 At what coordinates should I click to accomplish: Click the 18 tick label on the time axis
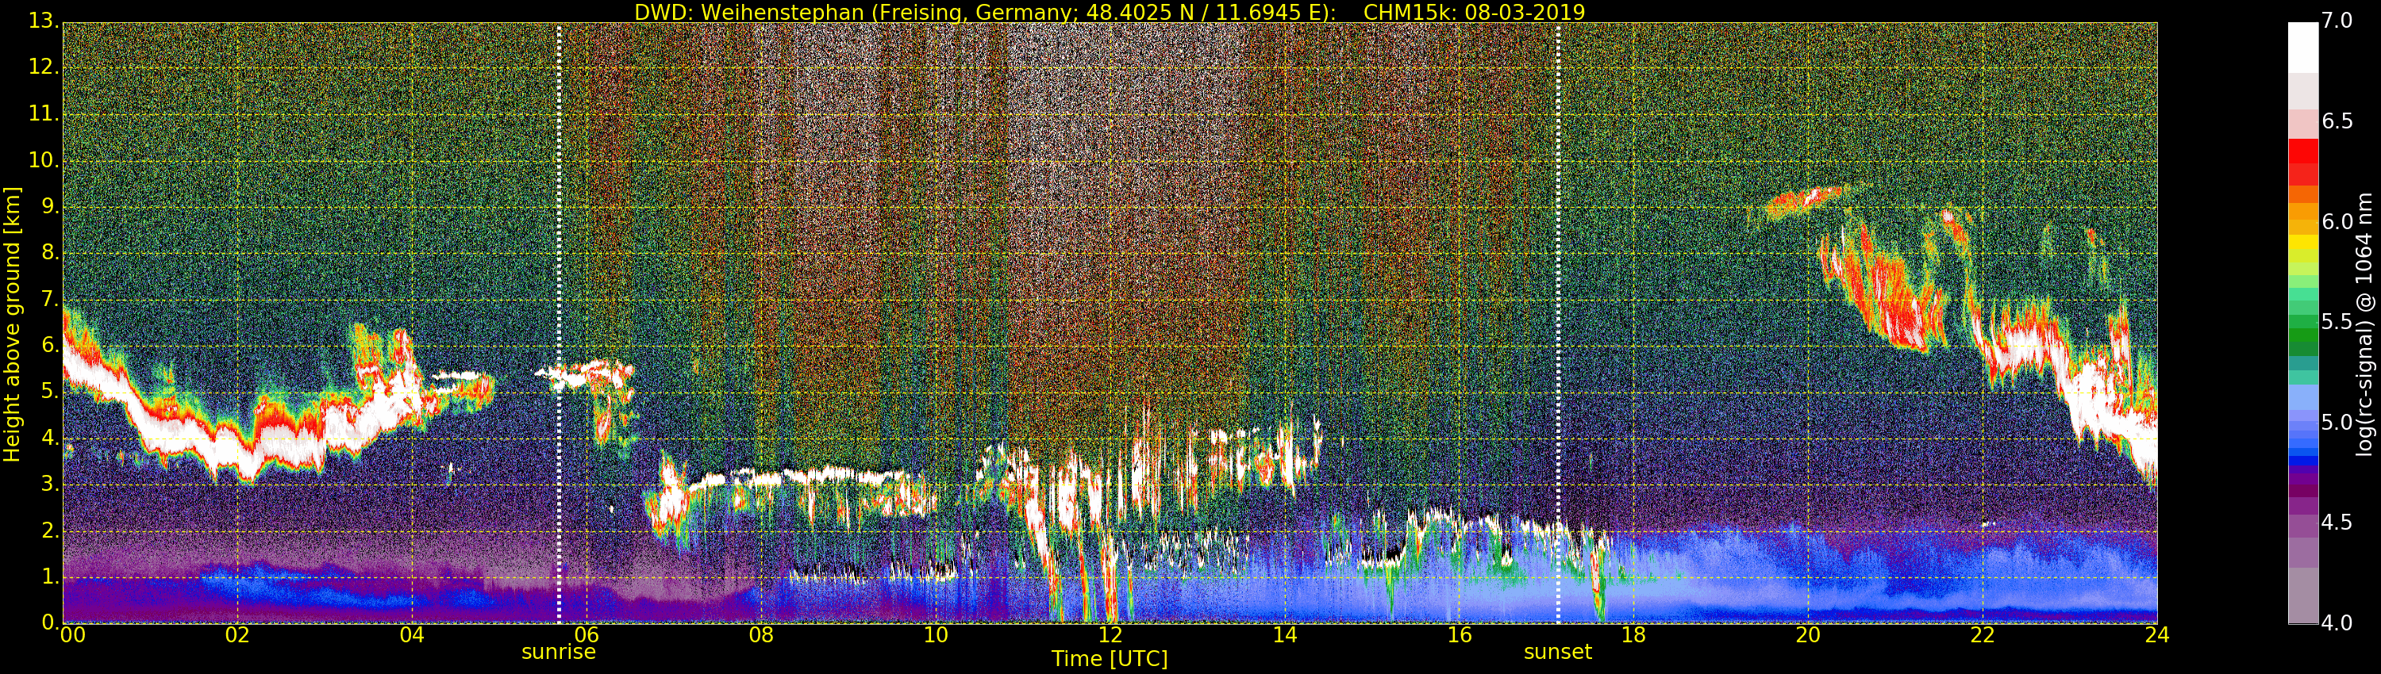[x=1634, y=635]
